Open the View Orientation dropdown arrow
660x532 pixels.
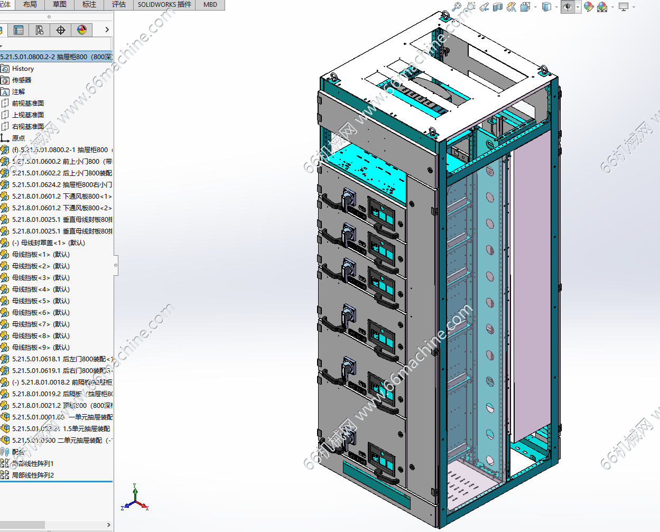(535, 7)
